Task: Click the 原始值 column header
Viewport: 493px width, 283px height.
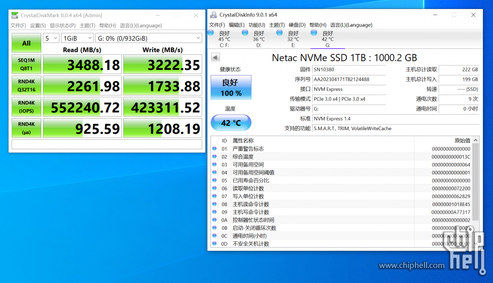Action: pyautogui.click(x=462, y=141)
